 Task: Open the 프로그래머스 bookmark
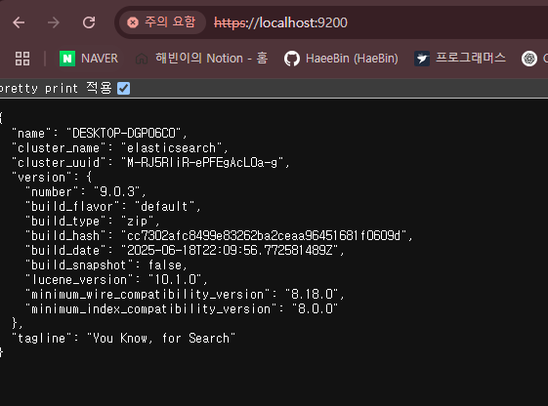click(x=471, y=58)
